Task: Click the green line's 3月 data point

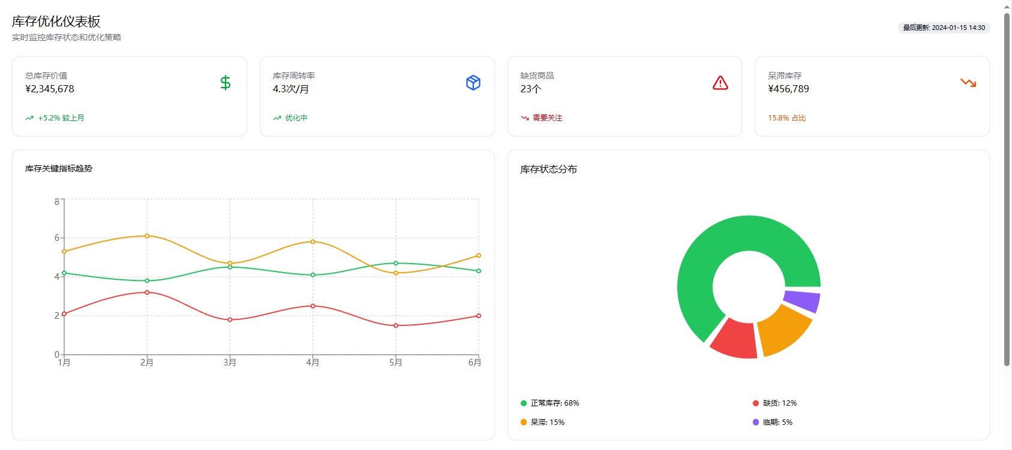Action: [x=230, y=267]
